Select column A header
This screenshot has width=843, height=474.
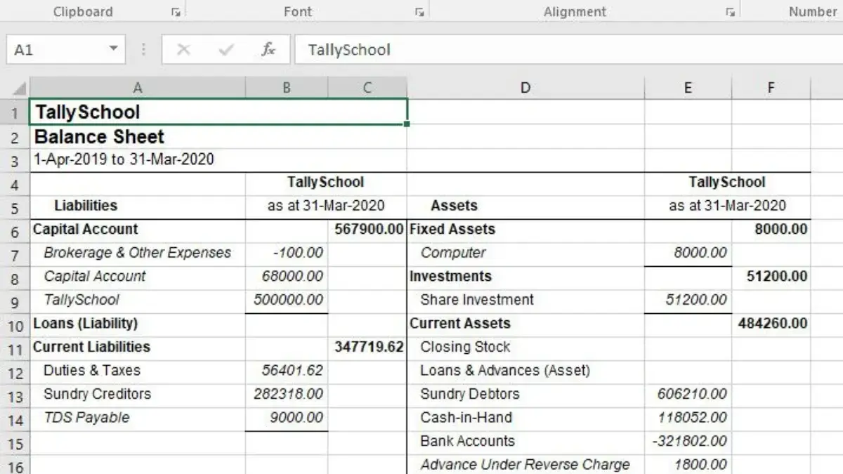[138, 88]
